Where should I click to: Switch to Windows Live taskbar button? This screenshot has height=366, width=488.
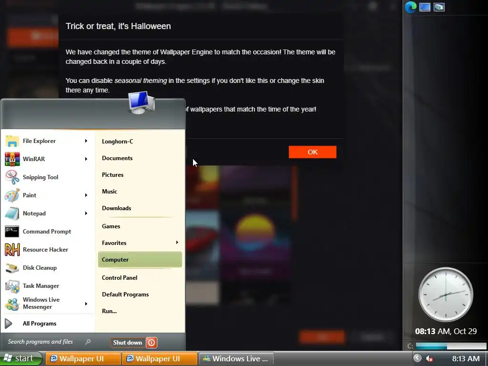click(x=236, y=358)
